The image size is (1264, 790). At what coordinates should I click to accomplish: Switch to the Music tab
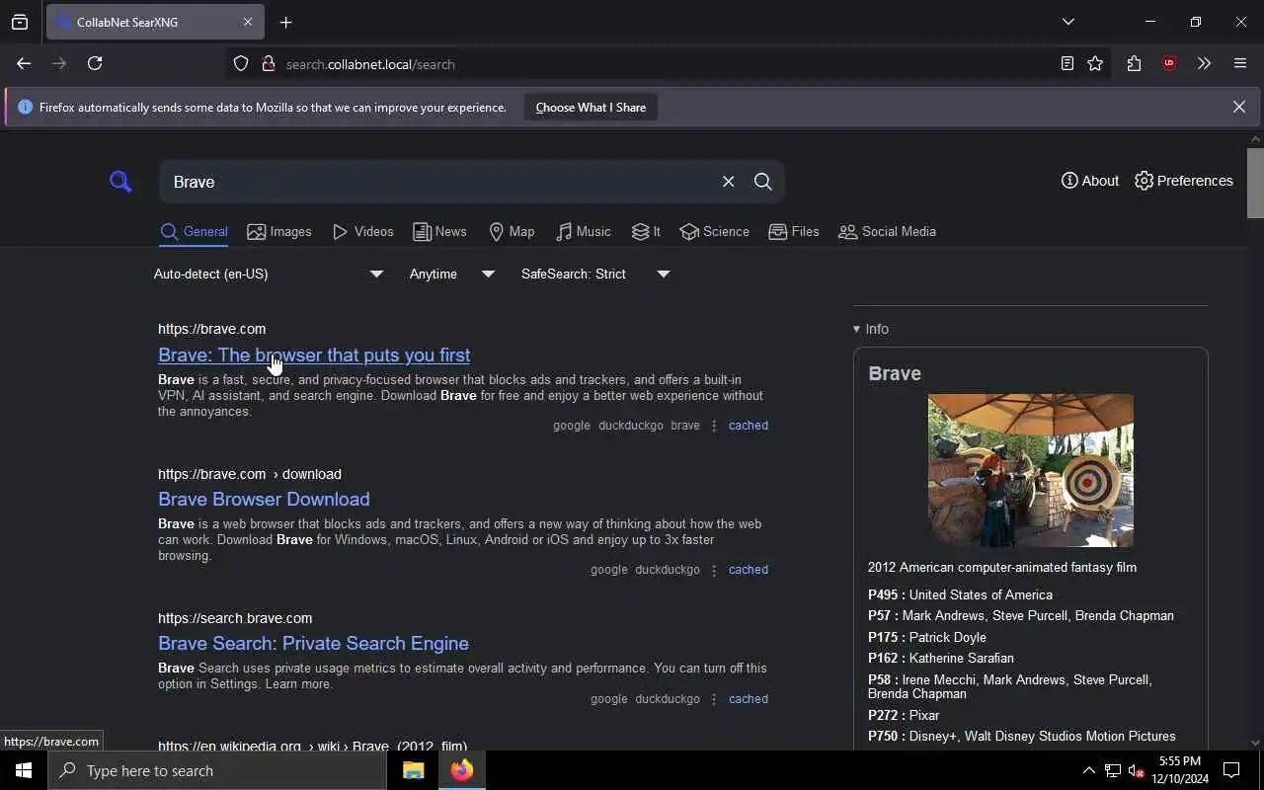pyautogui.click(x=583, y=232)
